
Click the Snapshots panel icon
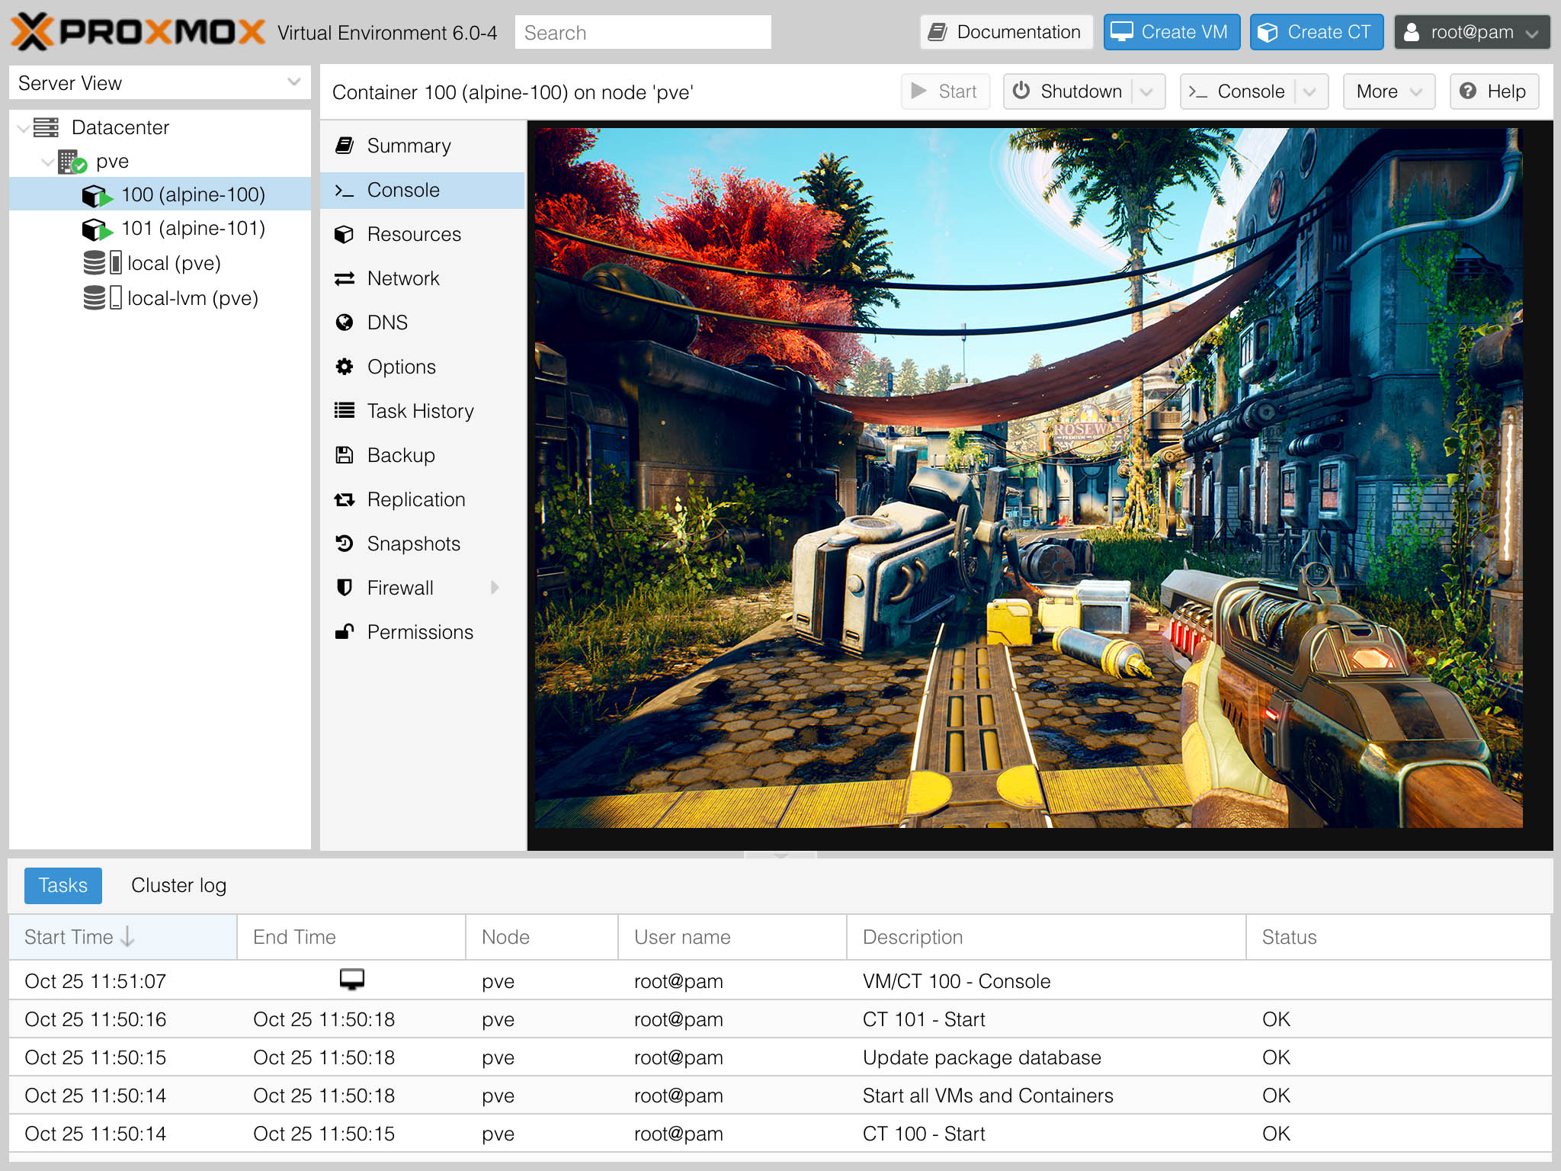345,544
